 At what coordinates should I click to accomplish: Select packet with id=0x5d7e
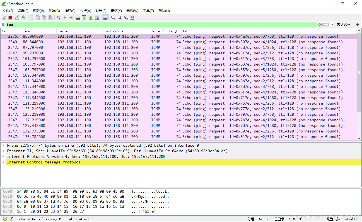click(178, 47)
